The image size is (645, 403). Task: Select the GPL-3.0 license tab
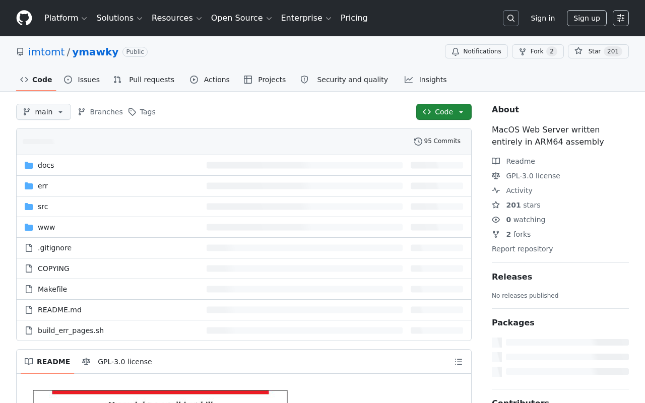[117, 362]
